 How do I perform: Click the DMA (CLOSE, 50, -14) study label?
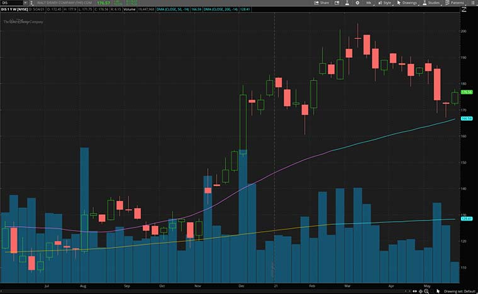[173, 9]
